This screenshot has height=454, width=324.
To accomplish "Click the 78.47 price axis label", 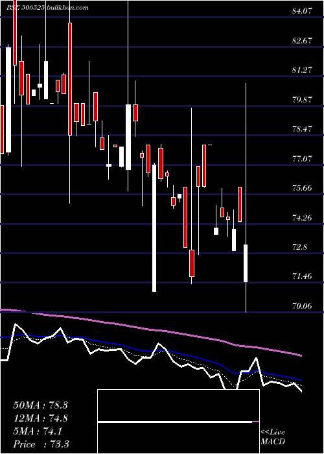I will pos(303,129).
